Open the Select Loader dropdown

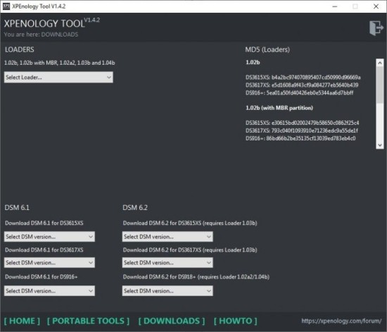(58, 78)
